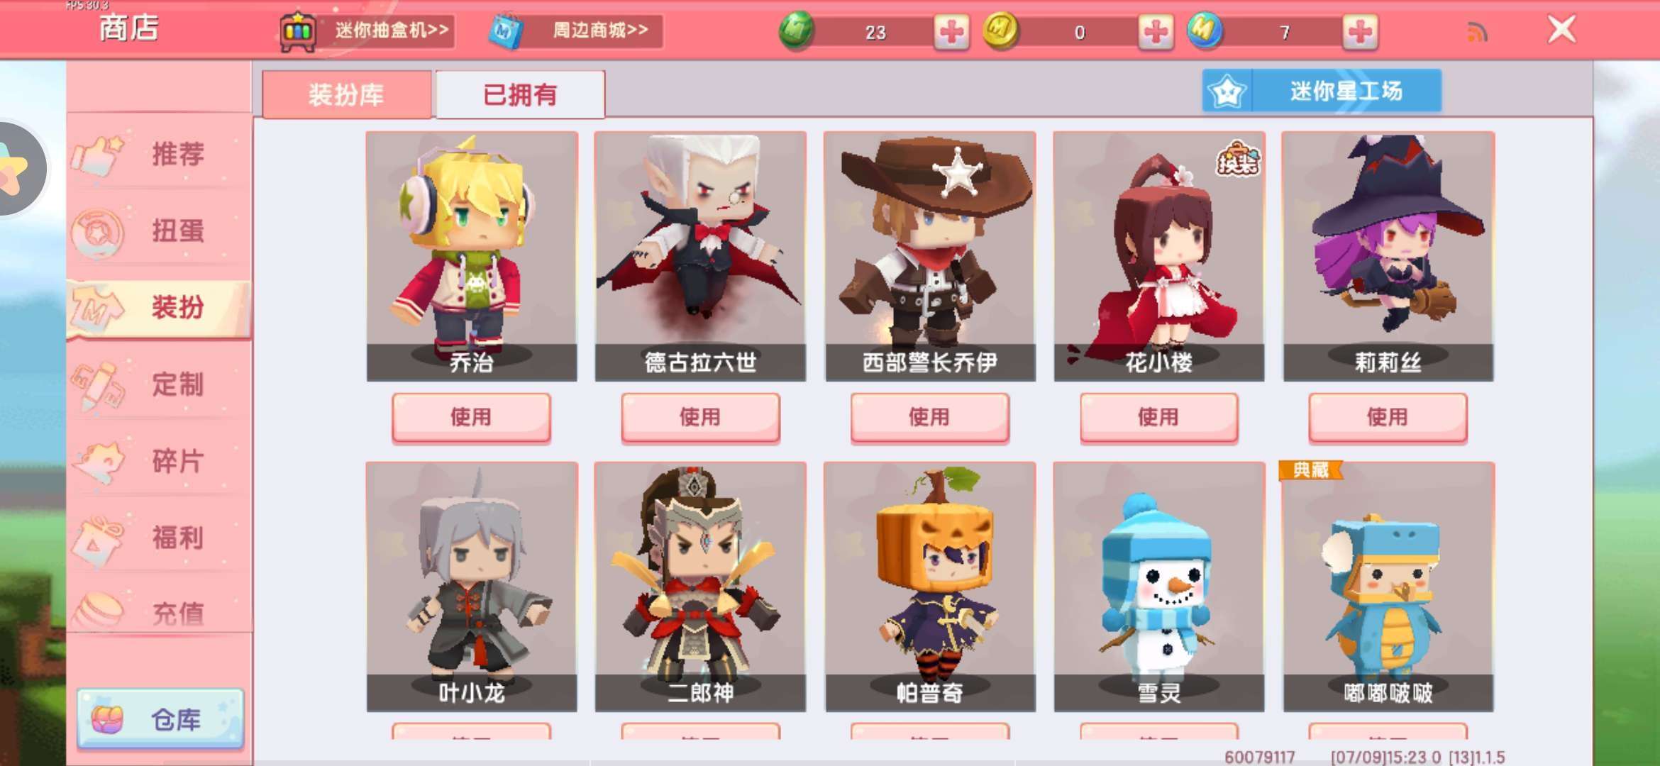Close the shop window
This screenshot has width=1660, height=766.
click(1561, 30)
